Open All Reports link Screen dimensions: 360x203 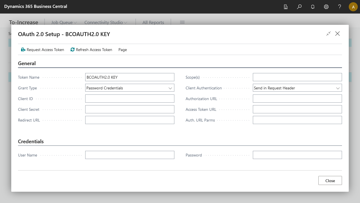click(x=153, y=22)
